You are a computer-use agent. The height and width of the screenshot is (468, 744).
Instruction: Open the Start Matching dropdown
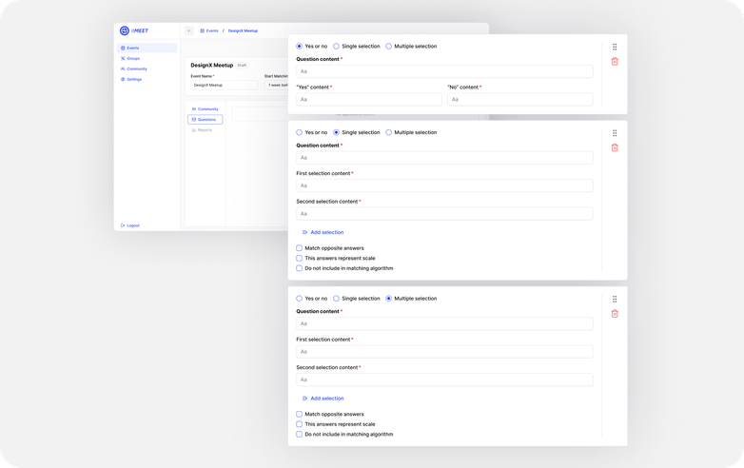pos(276,85)
